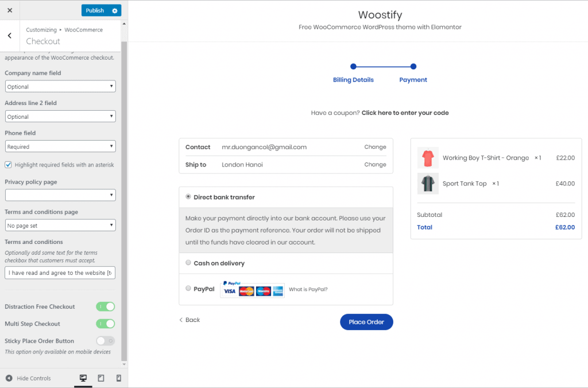Open publish settings gear icon

(115, 10)
